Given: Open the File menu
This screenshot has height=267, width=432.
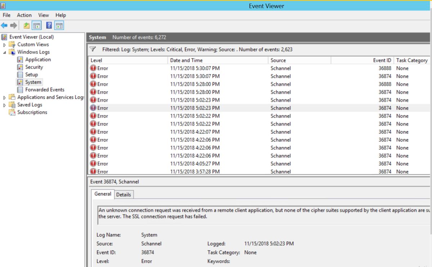Looking at the screenshot, I should pos(6,15).
